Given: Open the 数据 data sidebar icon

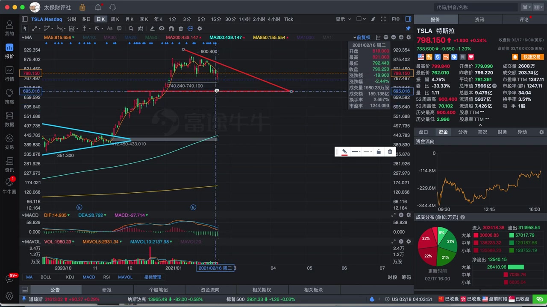Looking at the screenshot, I should [9, 119].
